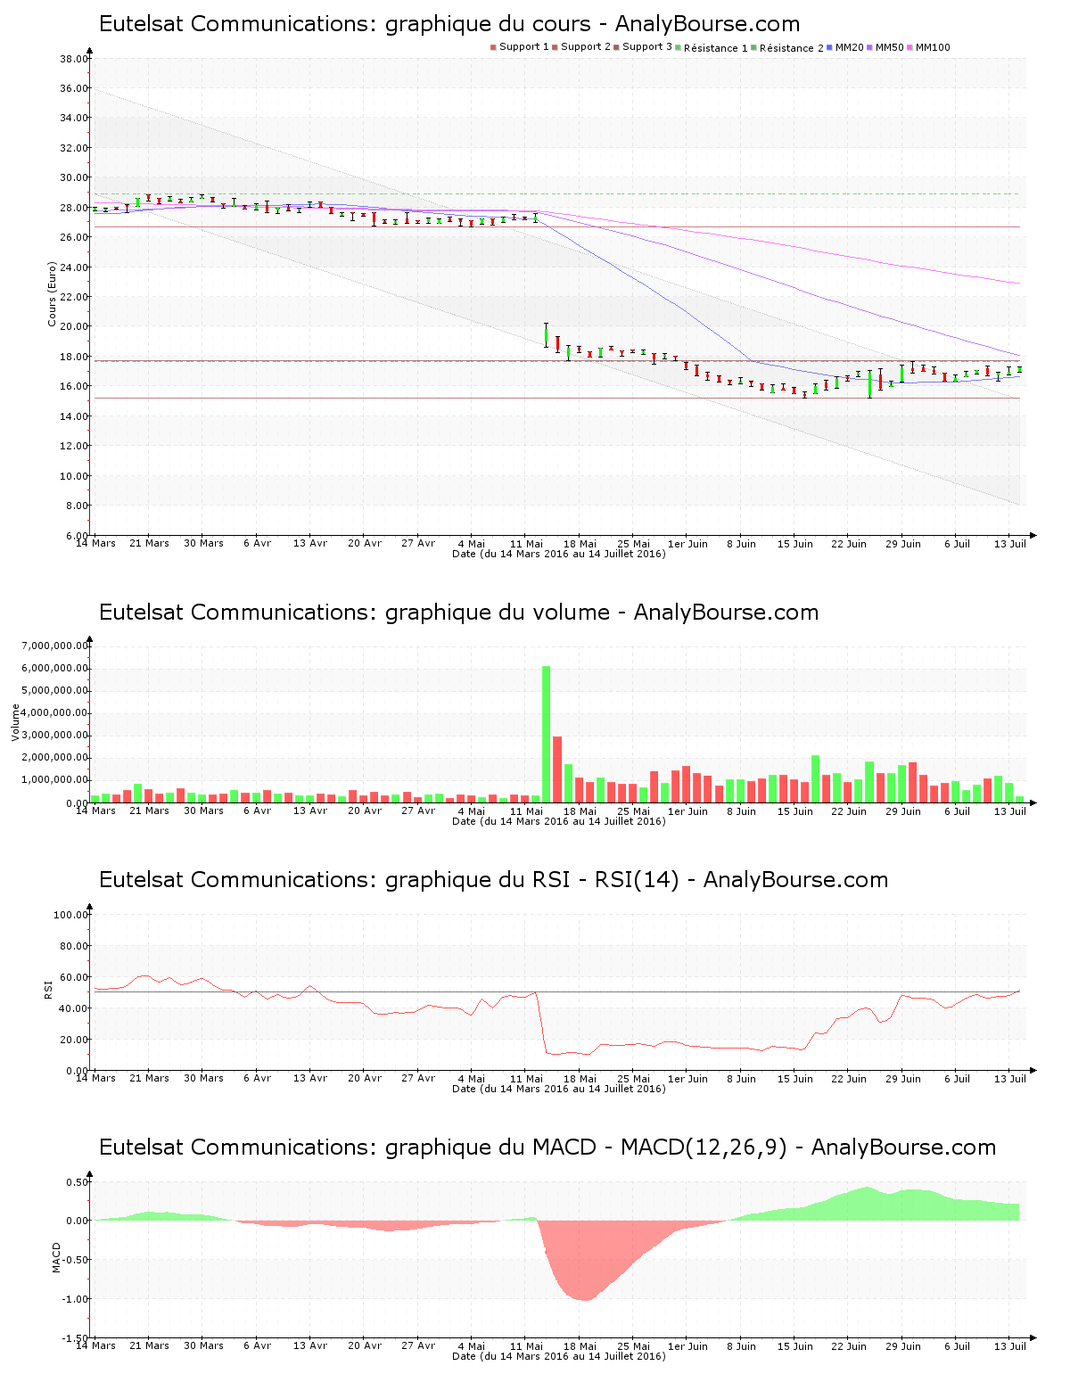
Task: Click the -1.50 value on MACD axis
Action: [75, 1338]
